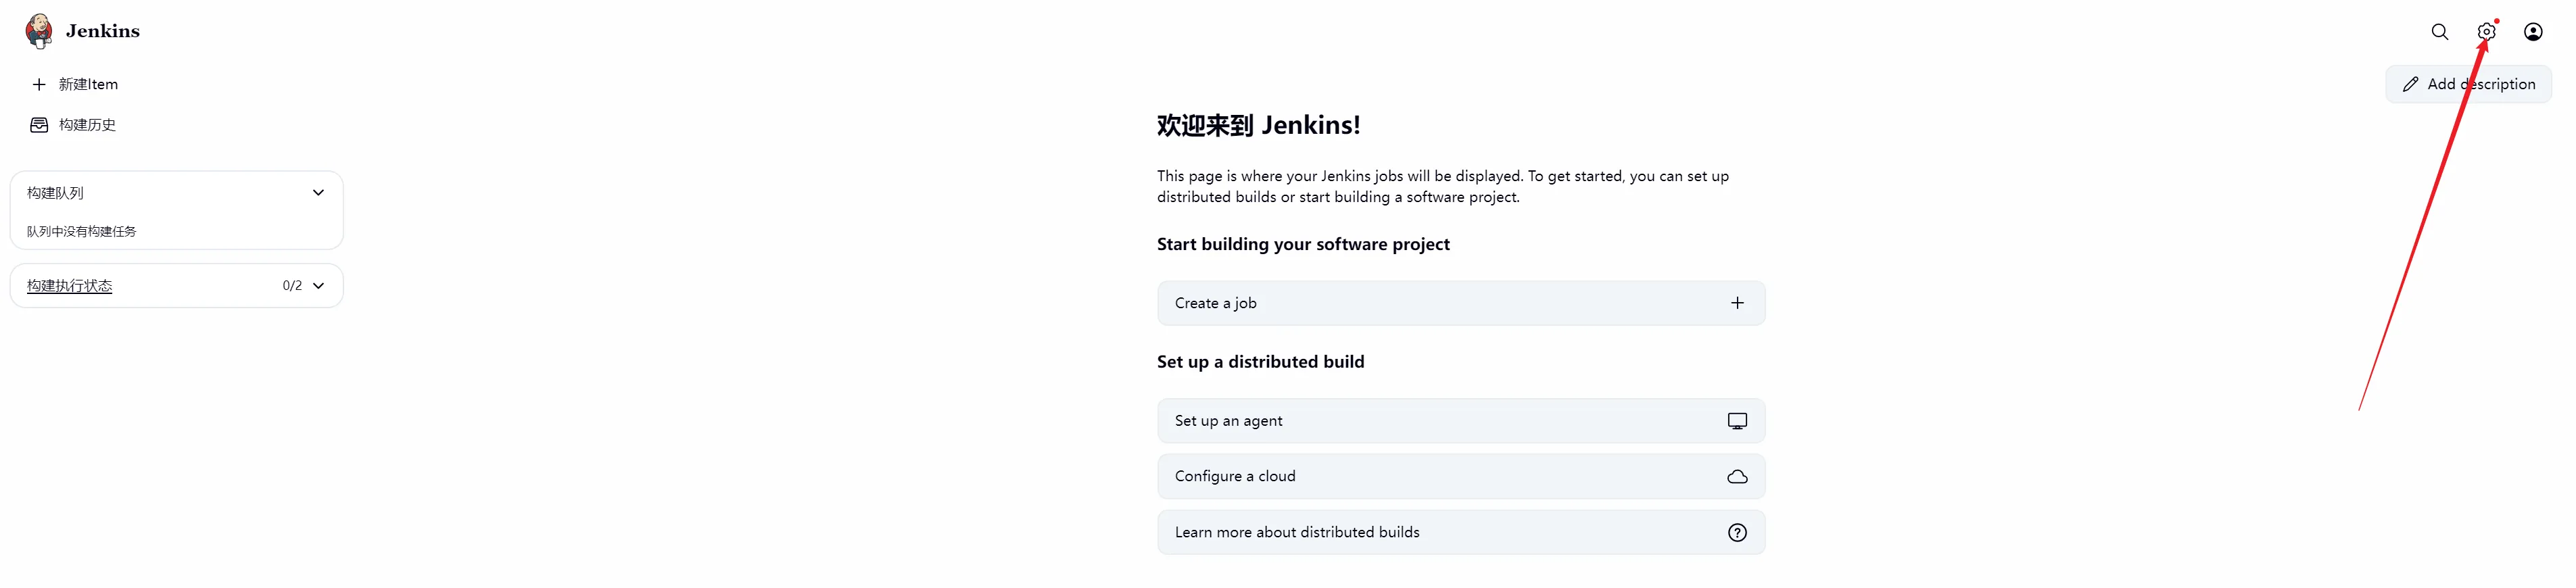
Task: Click the Create a job button
Action: [x=1460, y=303]
